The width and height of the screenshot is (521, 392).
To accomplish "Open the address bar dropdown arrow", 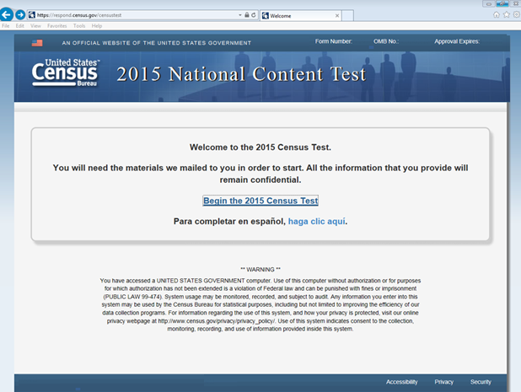I will (x=240, y=15).
